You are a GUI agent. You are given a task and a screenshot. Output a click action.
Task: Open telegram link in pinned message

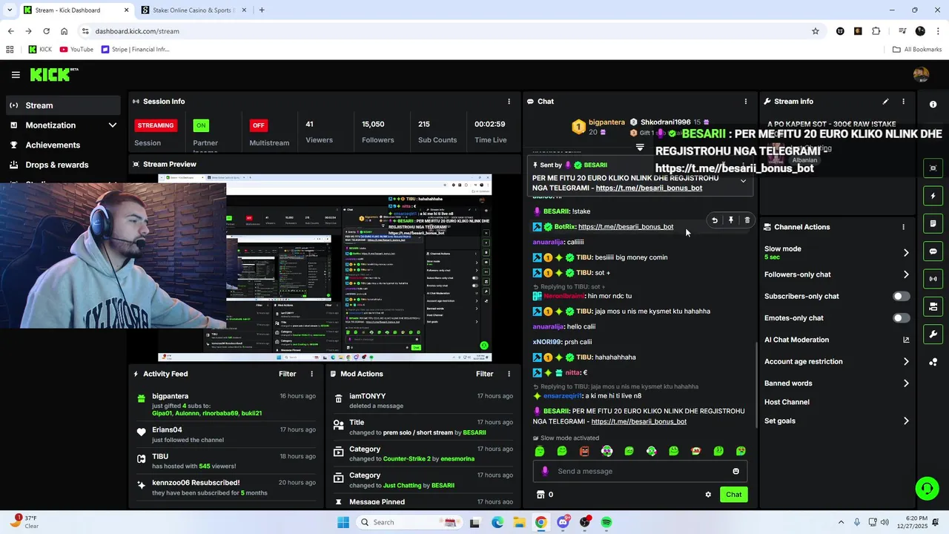pyautogui.click(x=649, y=188)
